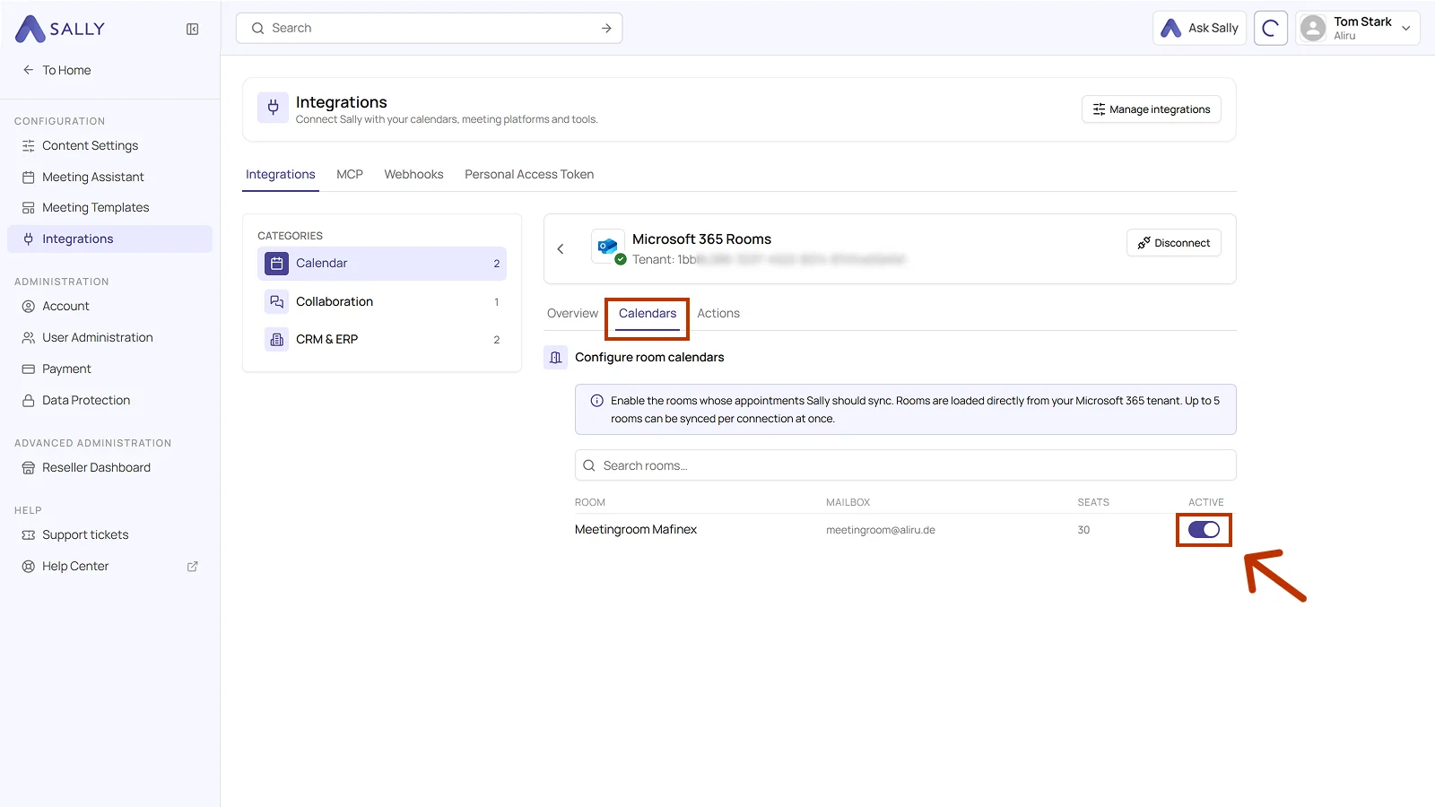1435x807 pixels.
Task: Click the seats value 30
Action: pyautogui.click(x=1083, y=530)
